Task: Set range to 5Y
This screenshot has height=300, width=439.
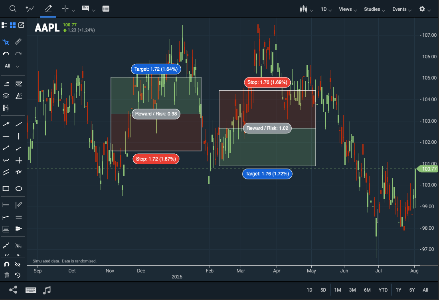Action: [412, 290]
